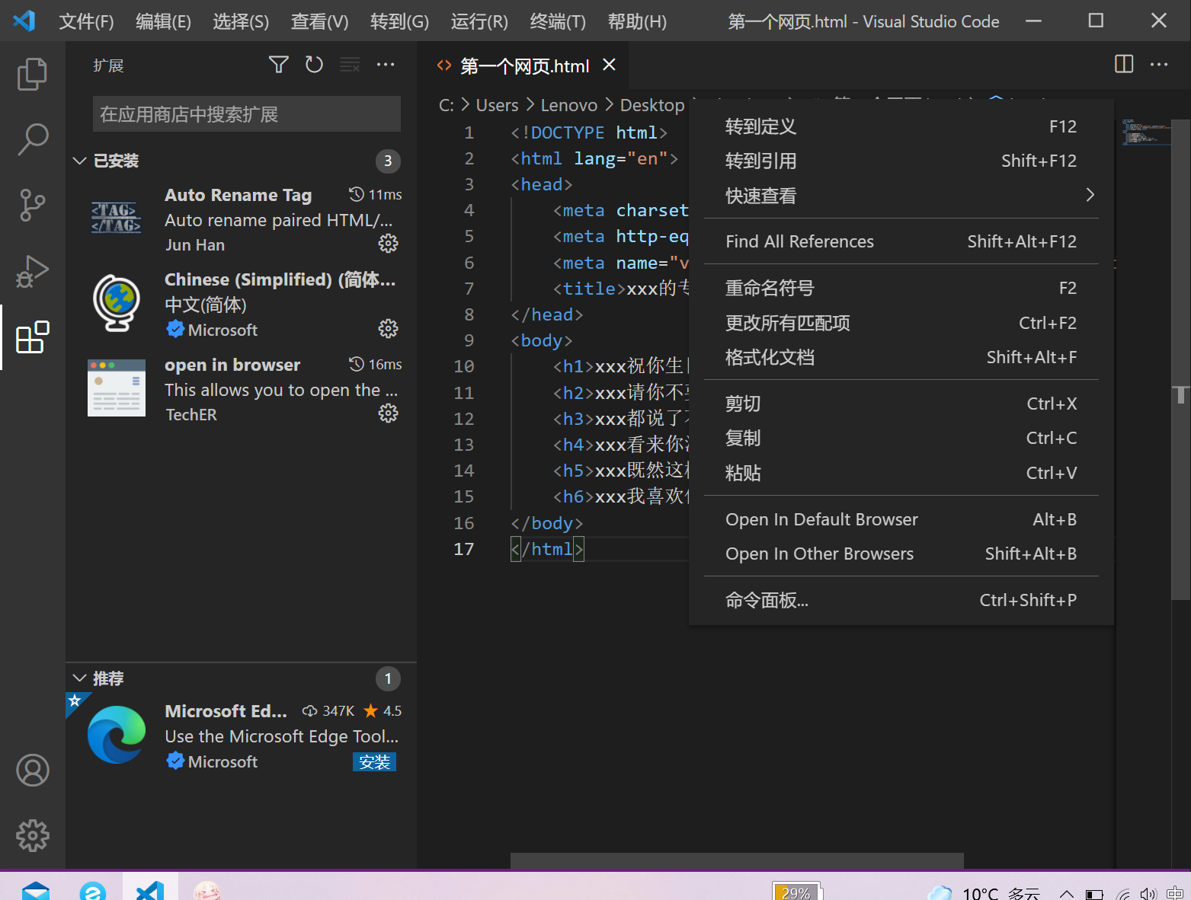This screenshot has width=1191, height=900.
Task: Click the editor horizontal scrollbar
Action: point(737,860)
